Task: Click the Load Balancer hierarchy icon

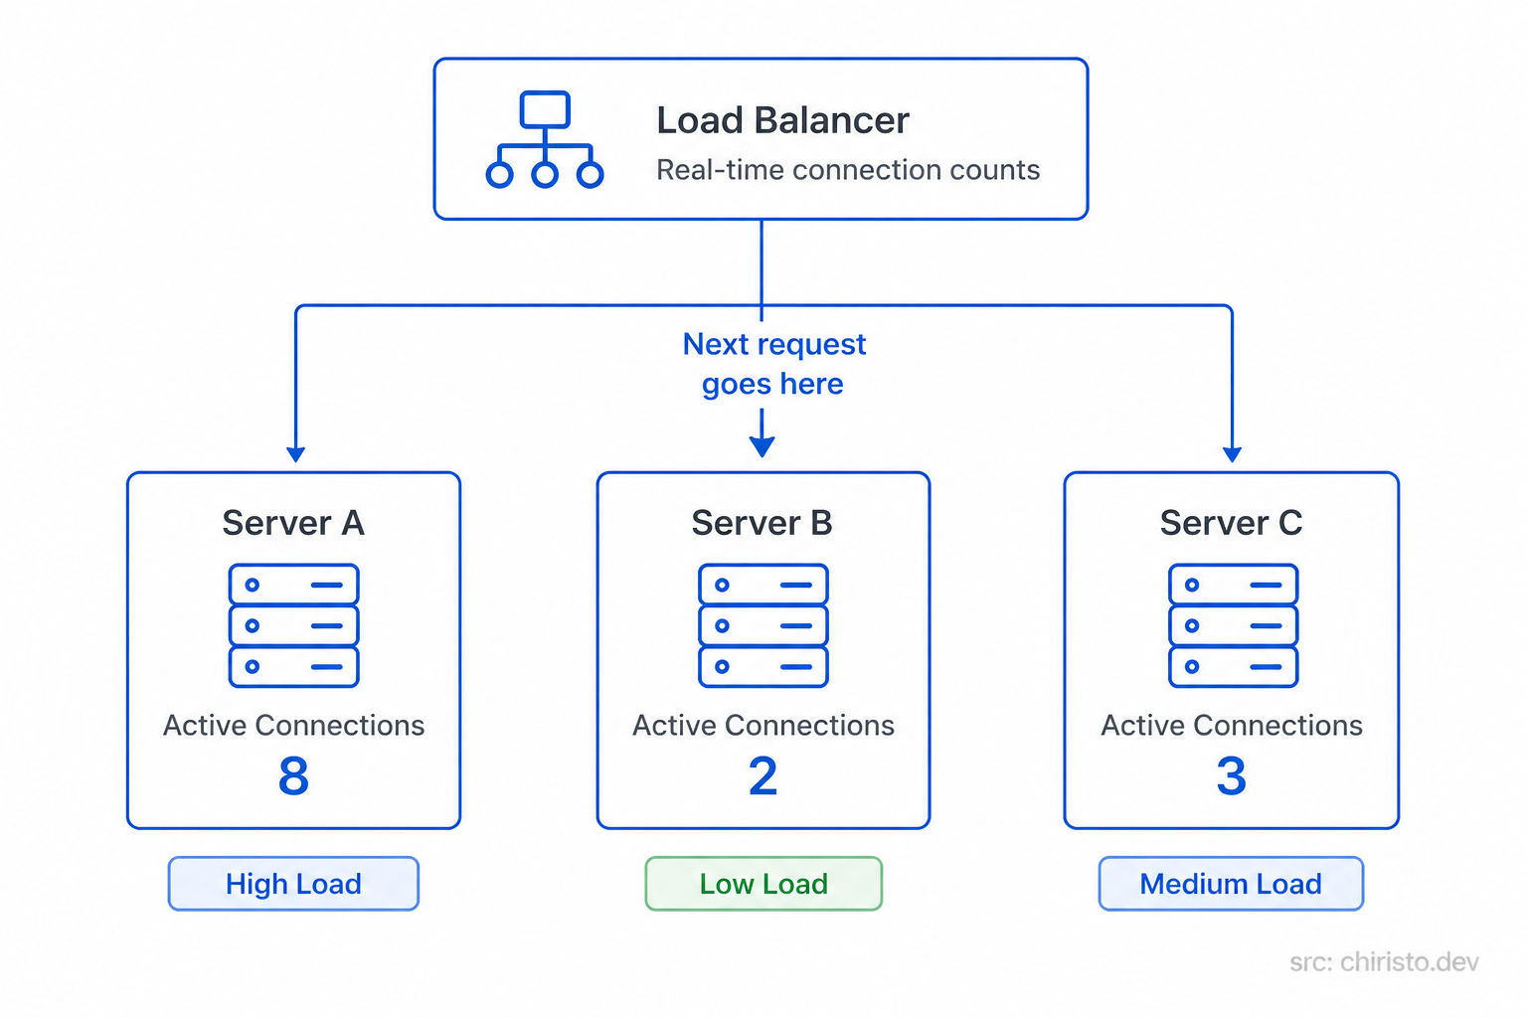Action: [x=543, y=139]
